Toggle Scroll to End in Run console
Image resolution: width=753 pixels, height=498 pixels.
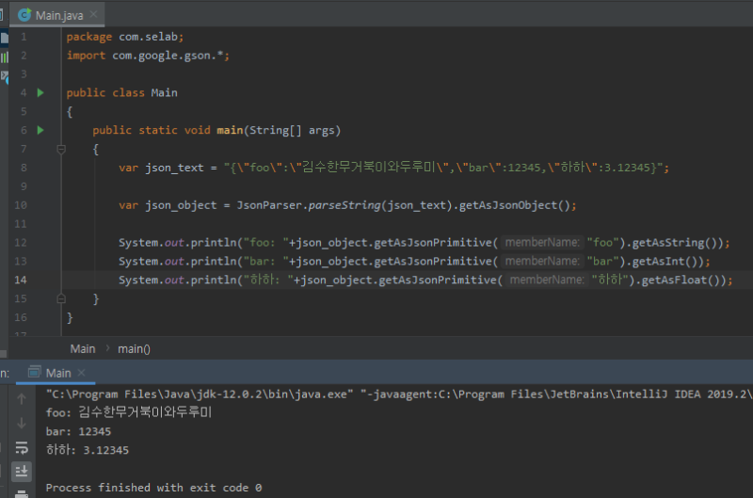[x=21, y=470]
